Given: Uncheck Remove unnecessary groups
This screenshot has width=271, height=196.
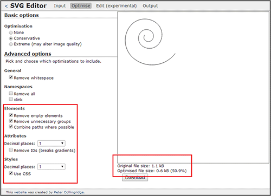Looking at the screenshot, I should pyautogui.click(x=11, y=121).
